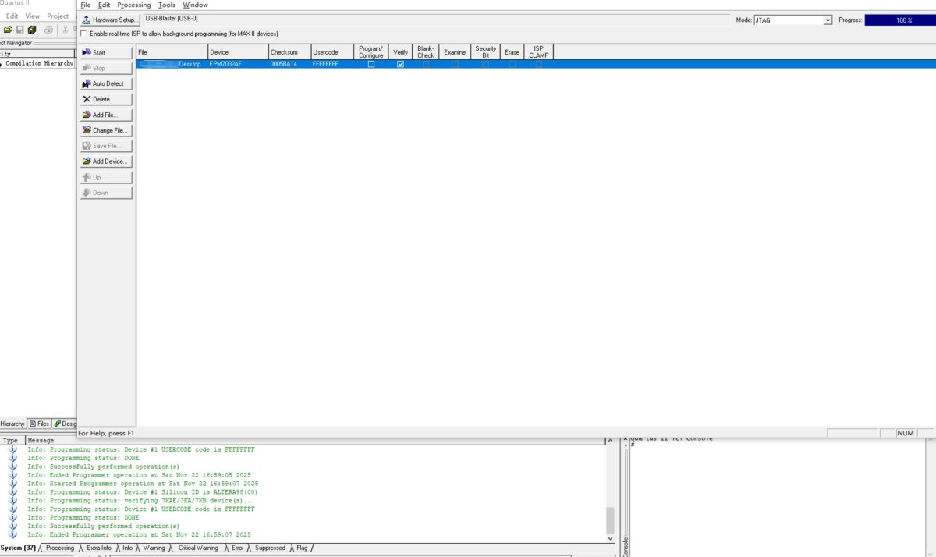Click the Add Device icon
The height and width of the screenshot is (557, 936).
(87, 161)
